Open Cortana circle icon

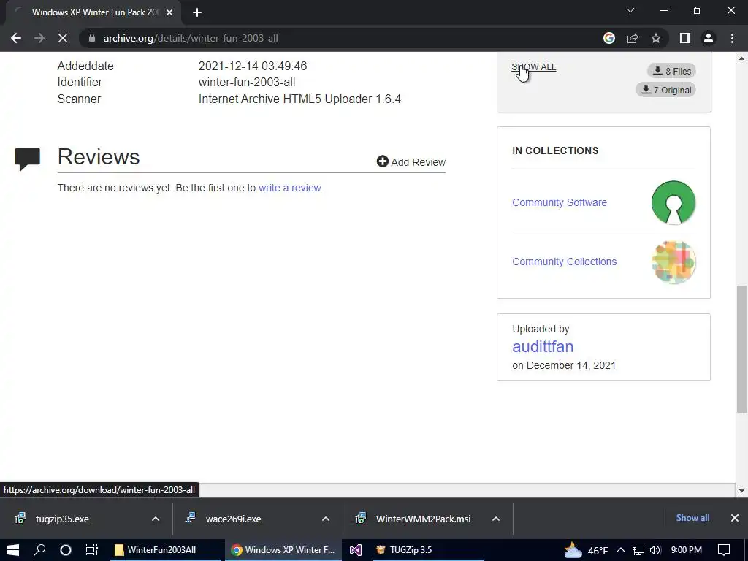tap(66, 550)
